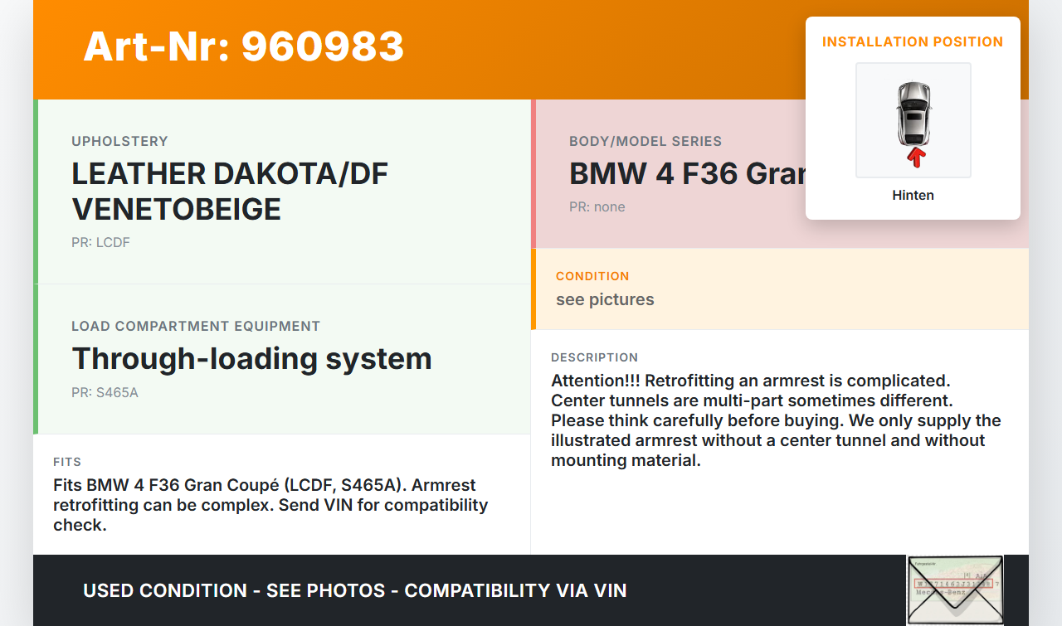Click the UPHOLSTERY label
Screen dimensions: 1062x626
point(119,141)
